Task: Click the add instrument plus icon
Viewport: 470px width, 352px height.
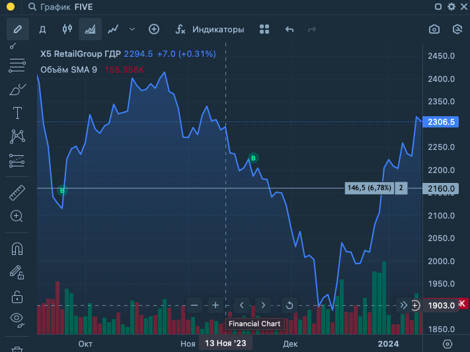Action: pos(154,29)
